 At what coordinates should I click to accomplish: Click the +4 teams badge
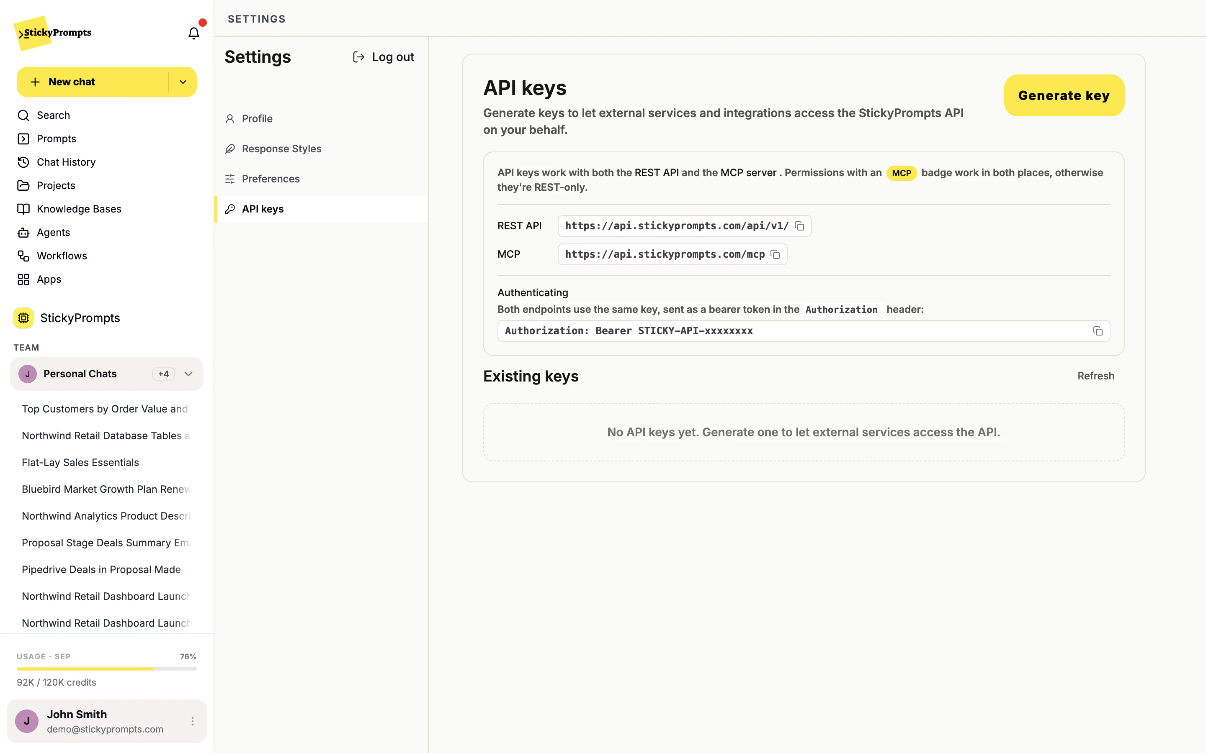tap(163, 374)
